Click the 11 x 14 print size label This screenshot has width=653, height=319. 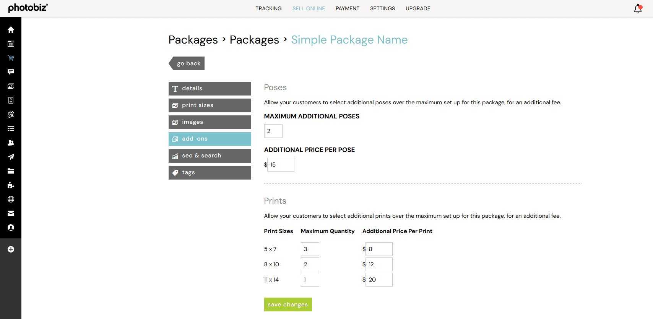(271, 280)
